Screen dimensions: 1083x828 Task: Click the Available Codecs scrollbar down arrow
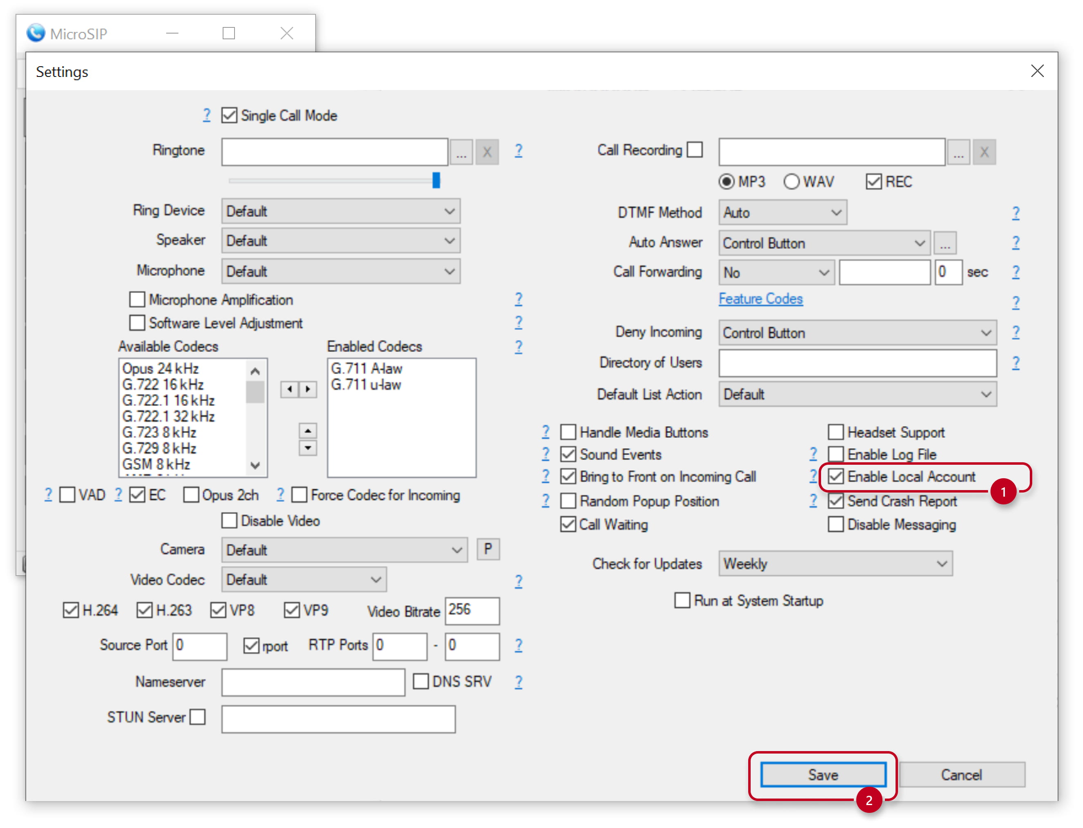(x=255, y=465)
